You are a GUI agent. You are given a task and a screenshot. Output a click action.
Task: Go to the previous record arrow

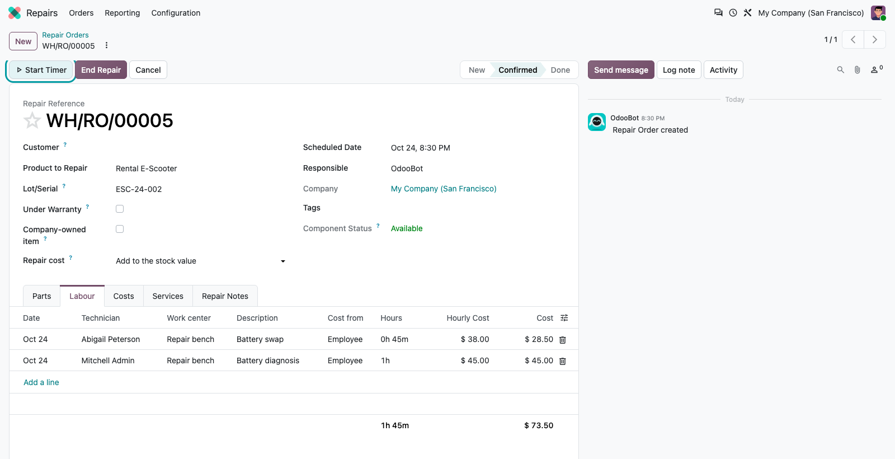pyautogui.click(x=853, y=40)
